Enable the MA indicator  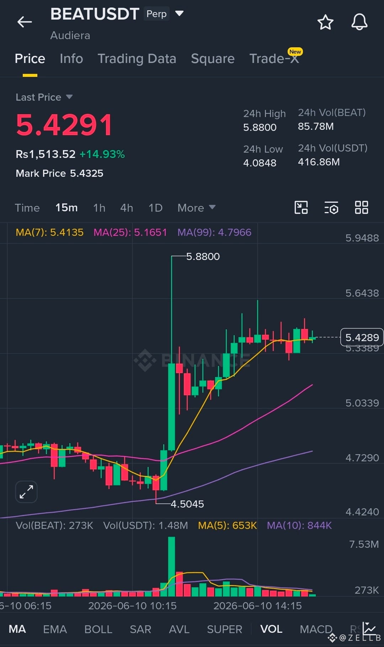coord(17,629)
